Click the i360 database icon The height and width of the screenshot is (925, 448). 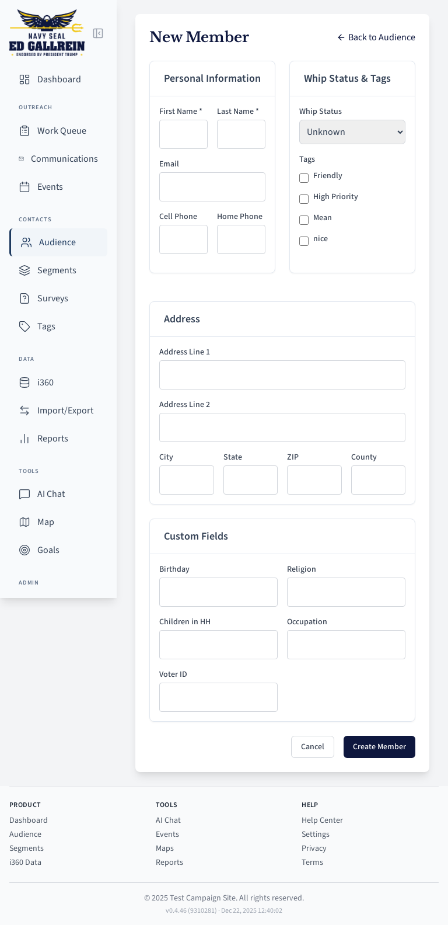(x=24, y=382)
